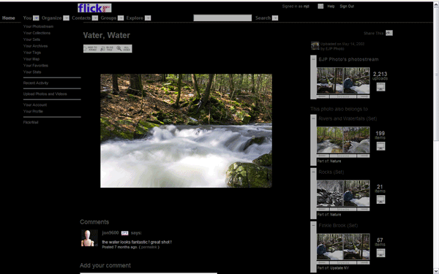The width and height of the screenshot is (439, 274).
Task: Go to previous photo in Rivers and Waterfalls set
Action: (323, 156)
